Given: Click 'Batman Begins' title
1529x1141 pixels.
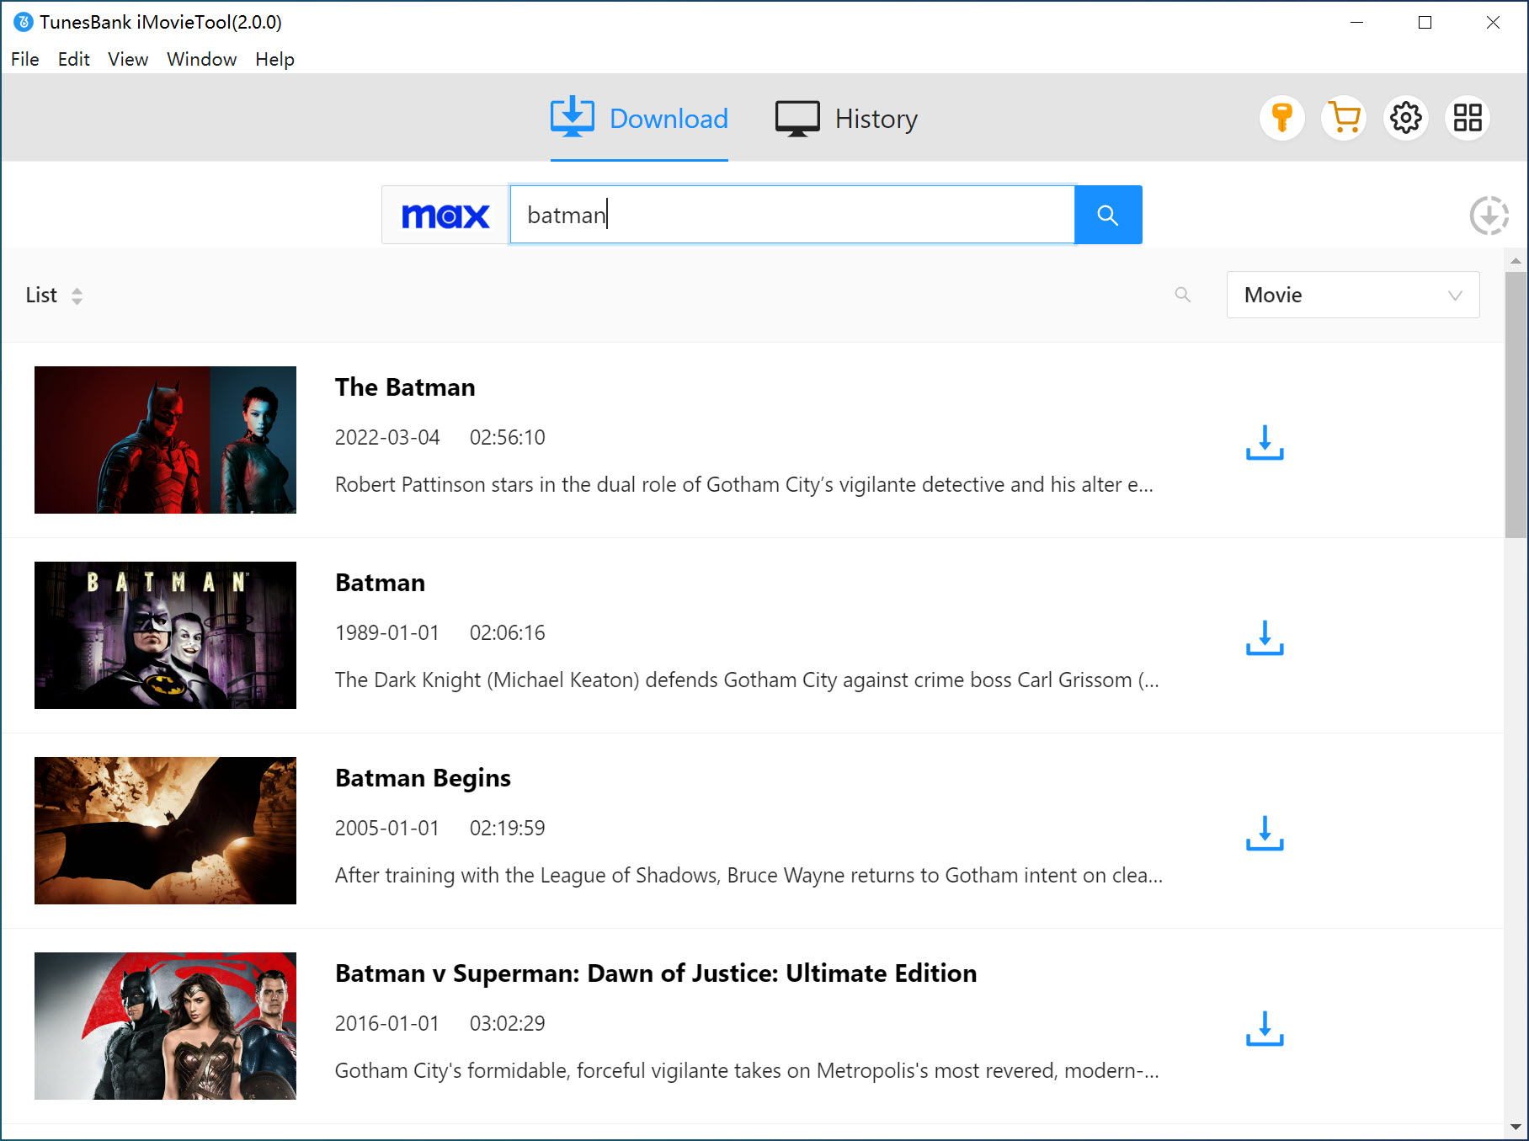Looking at the screenshot, I should pyautogui.click(x=423, y=778).
